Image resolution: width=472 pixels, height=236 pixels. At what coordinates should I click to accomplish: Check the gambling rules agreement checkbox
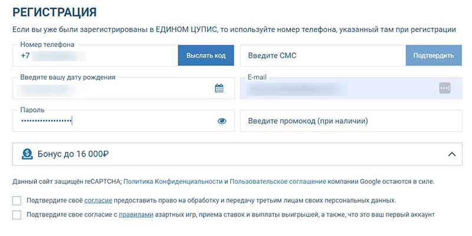click(x=17, y=215)
